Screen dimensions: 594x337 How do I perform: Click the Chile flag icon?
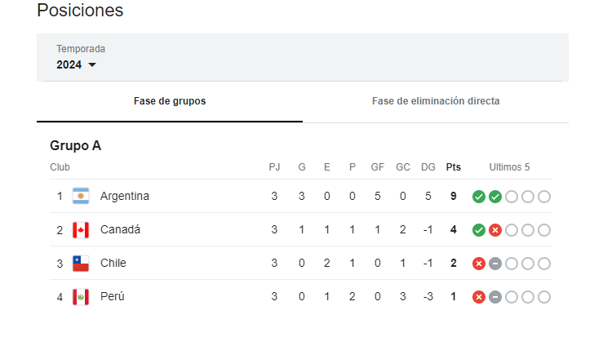click(81, 264)
